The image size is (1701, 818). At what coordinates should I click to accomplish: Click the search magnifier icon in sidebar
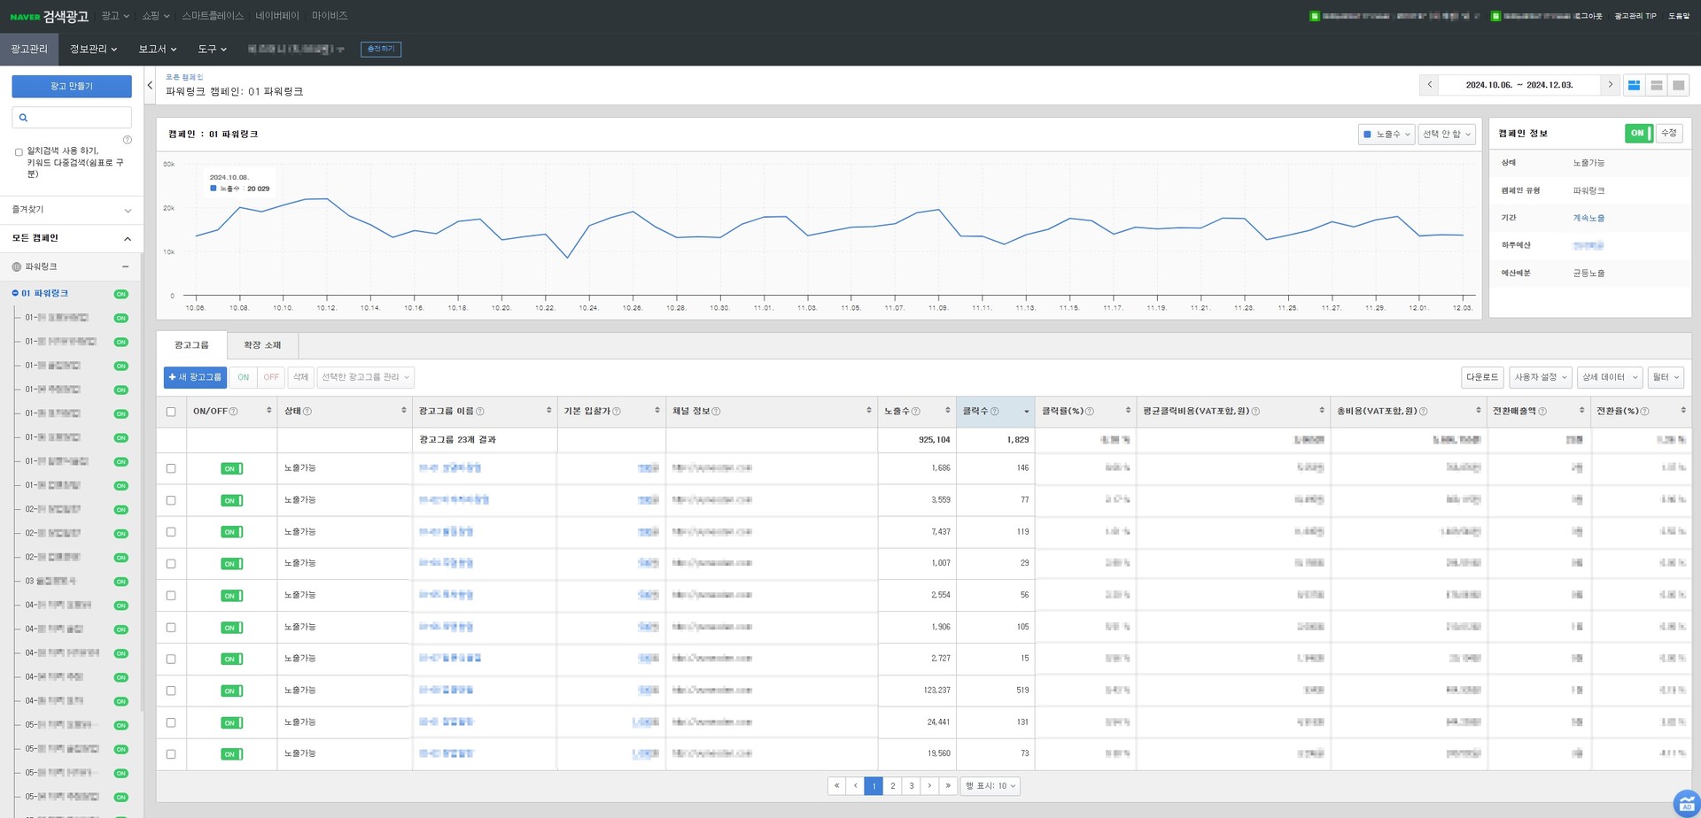click(24, 117)
